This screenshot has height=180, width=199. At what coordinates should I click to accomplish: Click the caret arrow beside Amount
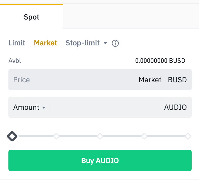pyautogui.click(x=44, y=107)
